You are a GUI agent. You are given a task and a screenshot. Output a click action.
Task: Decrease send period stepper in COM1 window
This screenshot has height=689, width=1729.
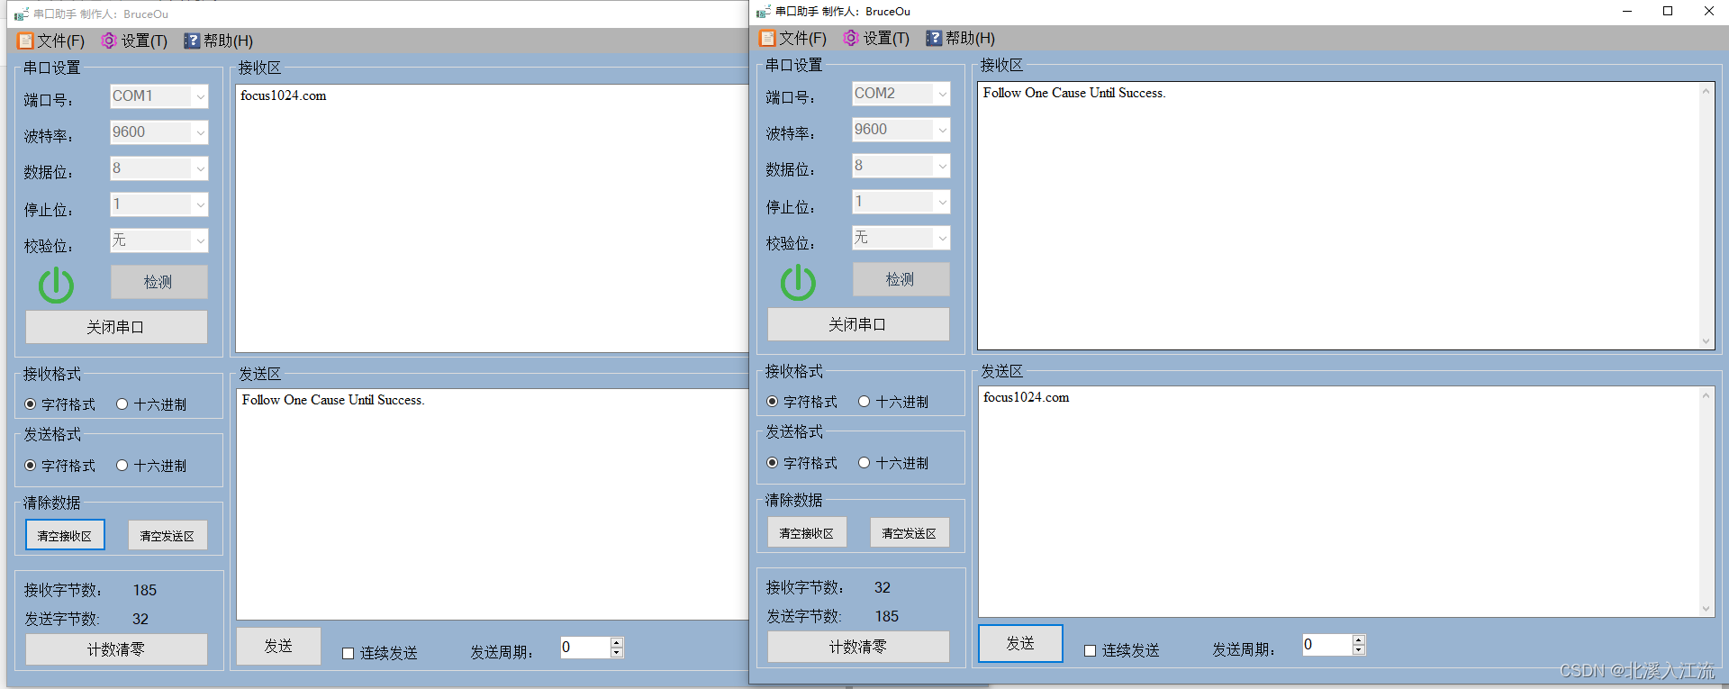tap(617, 652)
